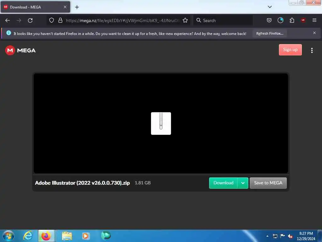Open Save to Pocket icon

pyautogui.click(x=269, y=20)
